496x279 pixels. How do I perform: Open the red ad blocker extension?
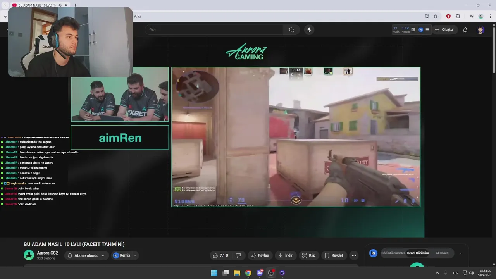tap(448, 16)
